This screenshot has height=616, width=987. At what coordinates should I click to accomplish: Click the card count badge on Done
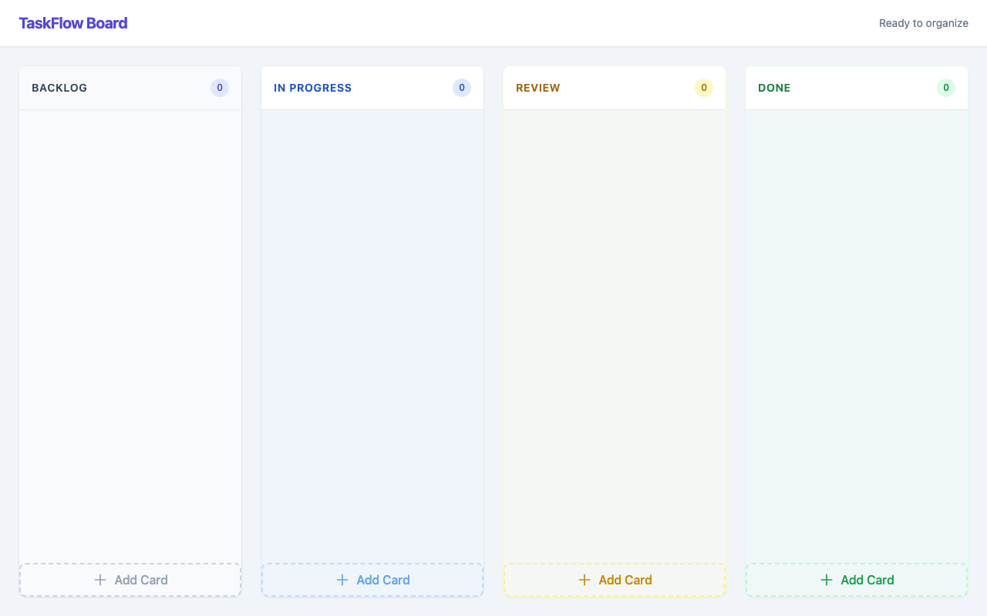tap(945, 88)
